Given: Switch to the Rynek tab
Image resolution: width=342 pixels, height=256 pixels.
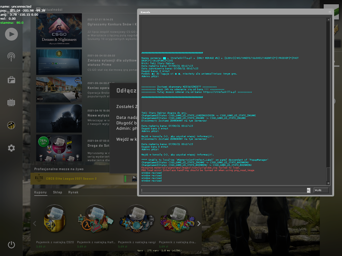Looking at the screenshot, I should [73, 192].
